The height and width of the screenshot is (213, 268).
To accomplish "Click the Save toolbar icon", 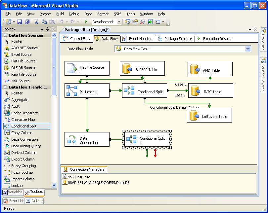I will pyautogui.click(x=20, y=22).
